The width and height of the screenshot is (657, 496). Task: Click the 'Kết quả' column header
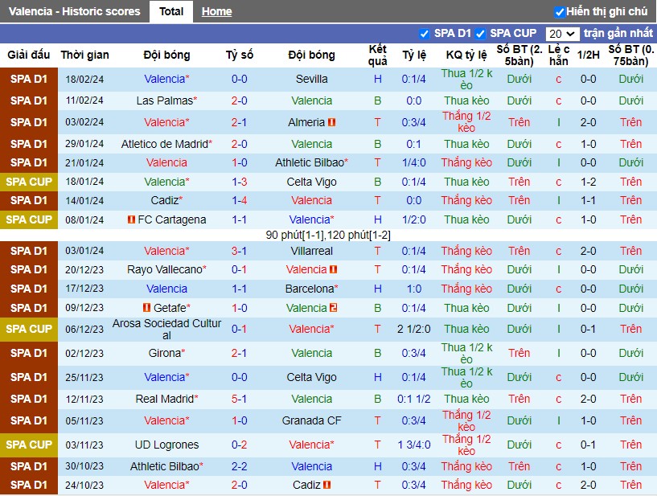click(x=377, y=55)
